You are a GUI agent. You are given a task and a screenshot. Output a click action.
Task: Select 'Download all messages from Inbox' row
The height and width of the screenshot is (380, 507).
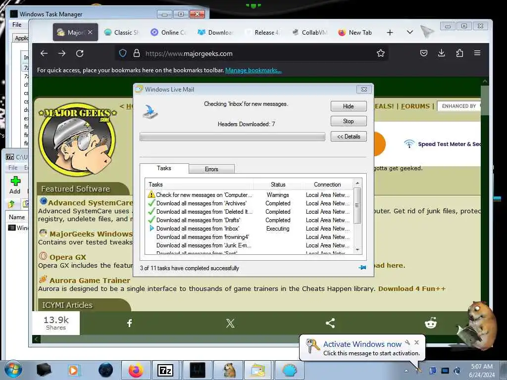249,229
